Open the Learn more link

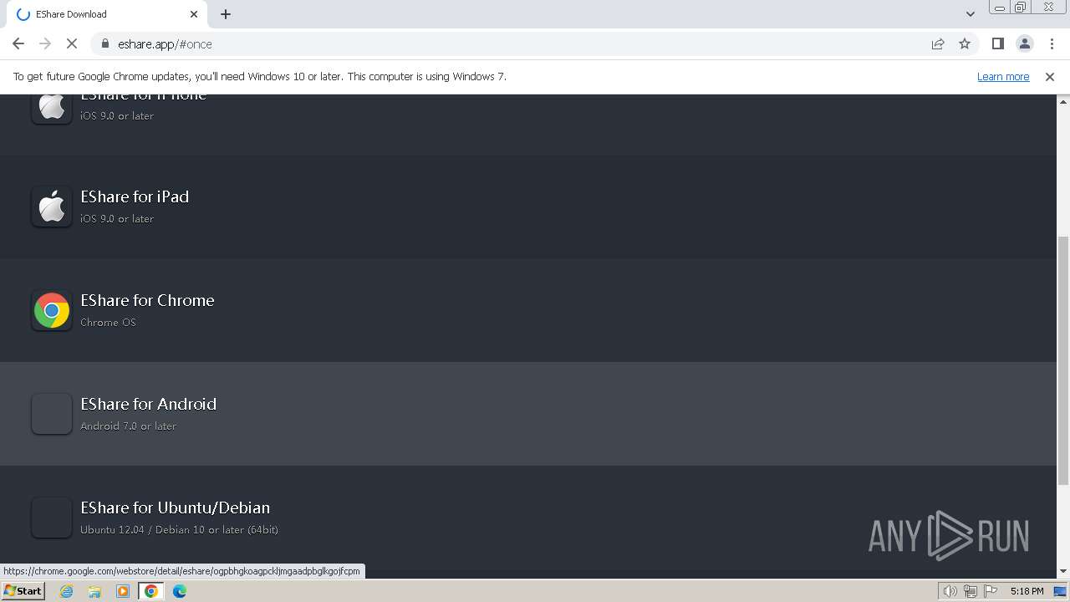pyautogui.click(x=1003, y=76)
